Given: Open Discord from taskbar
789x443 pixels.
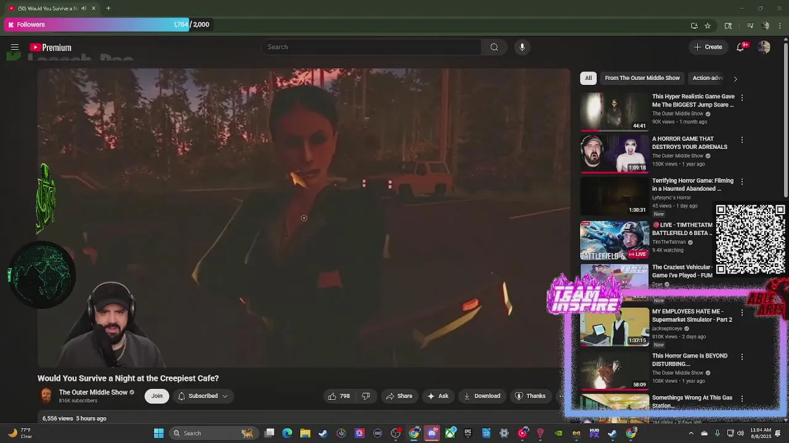Looking at the screenshot, I should click(432, 433).
